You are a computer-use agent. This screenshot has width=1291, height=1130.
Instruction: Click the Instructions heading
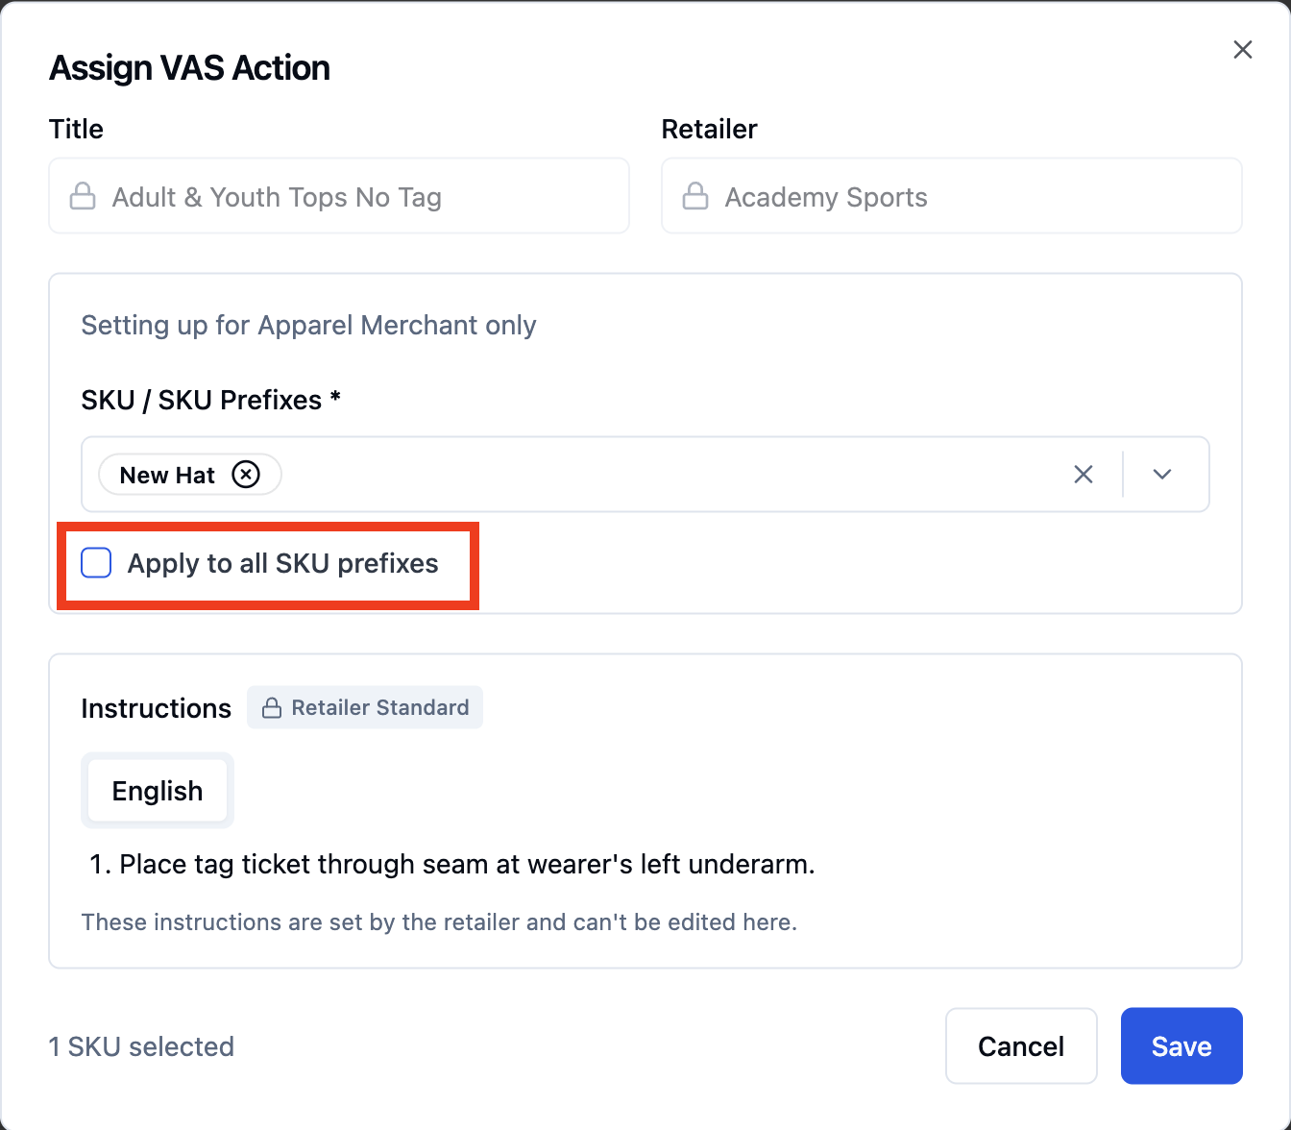[x=157, y=708]
